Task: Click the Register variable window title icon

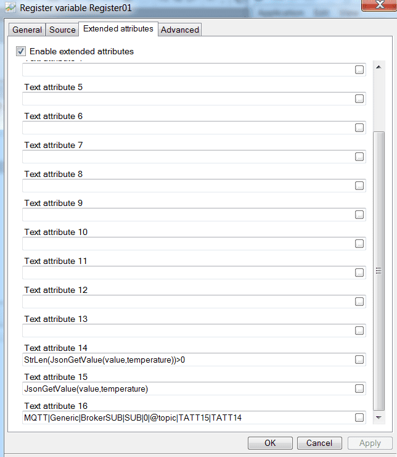Action: [x=10, y=8]
